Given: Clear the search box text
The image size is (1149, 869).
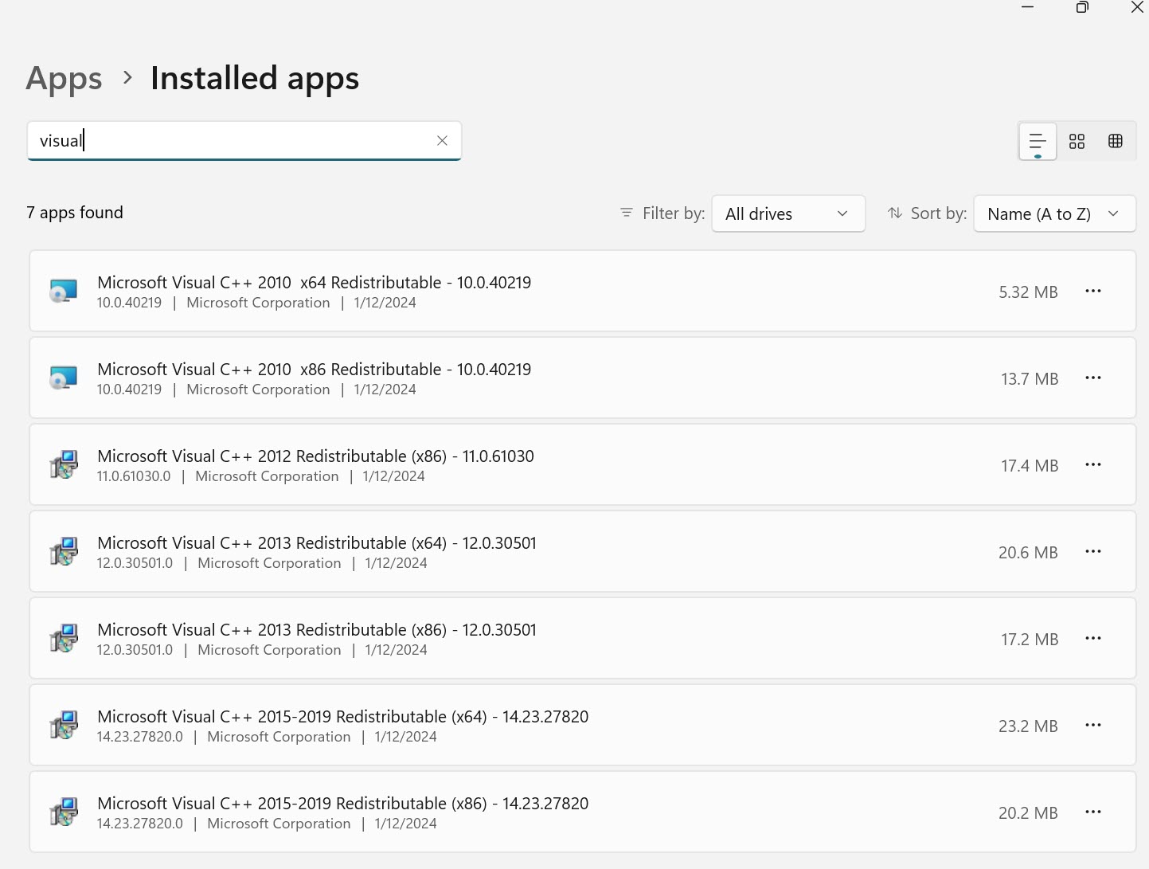Looking at the screenshot, I should tap(442, 141).
